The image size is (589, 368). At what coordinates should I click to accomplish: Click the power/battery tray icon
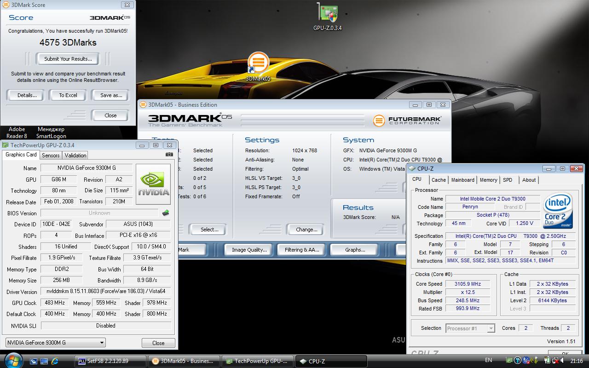pyautogui.click(x=548, y=360)
